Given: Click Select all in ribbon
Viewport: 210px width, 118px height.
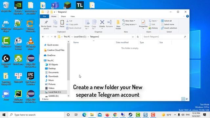Looking at the screenshot, I should pyautogui.click(x=166, y=21).
